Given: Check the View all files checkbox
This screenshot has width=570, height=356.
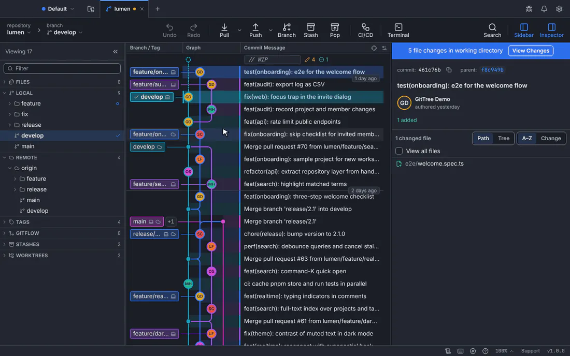Looking at the screenshot, I should pyautogui.click(x=399, y=151).
